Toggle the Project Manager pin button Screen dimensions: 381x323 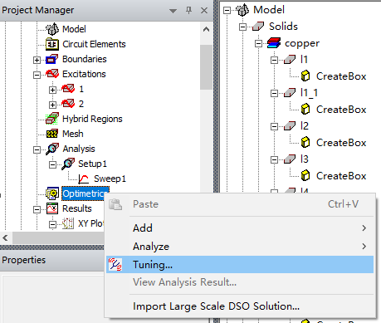188,11
